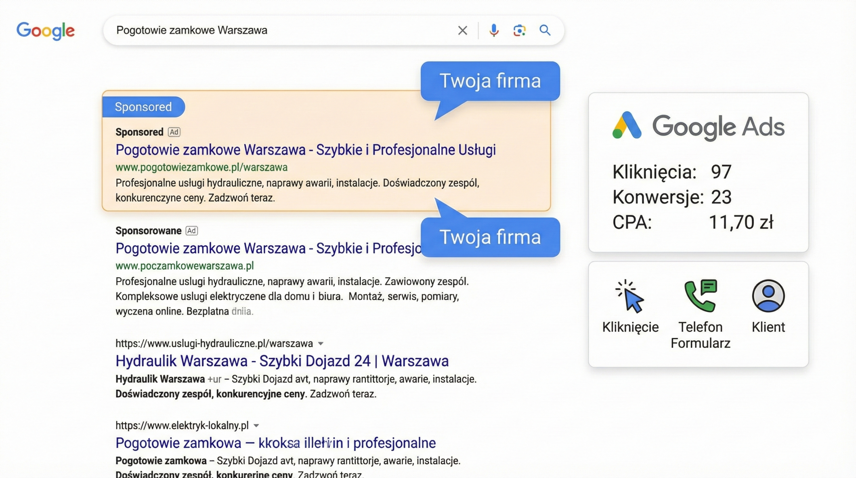The image size is (856, 478).
Task: Click the blue Sponsored pill badge
Action: pyautogui.click(x=143, y=107)
